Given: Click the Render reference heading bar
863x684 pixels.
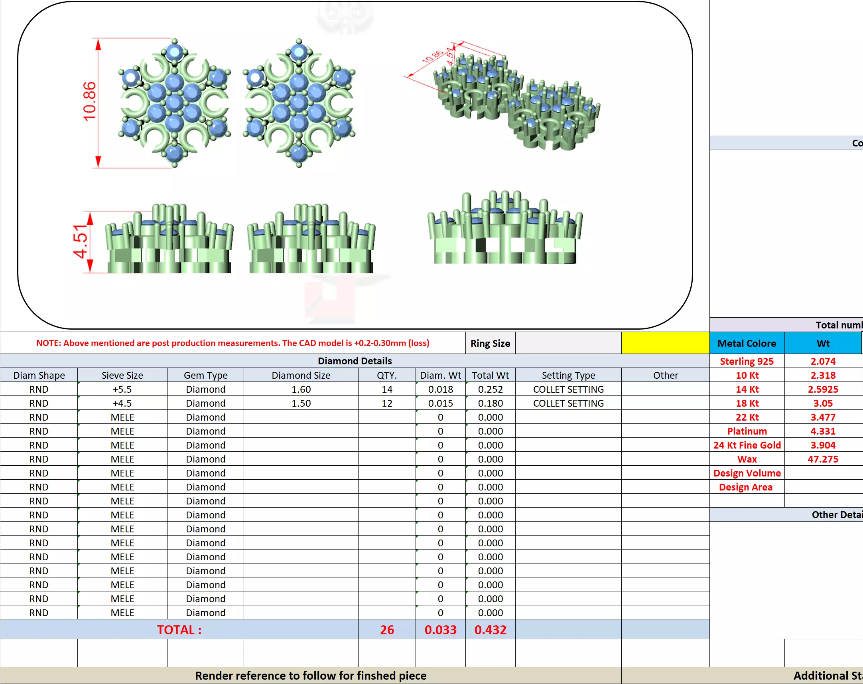Looking at the screenshot, I should pos(311,676).
